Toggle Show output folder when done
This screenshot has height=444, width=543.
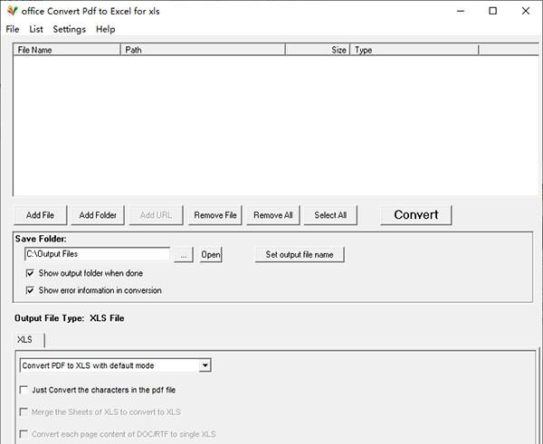pos(30,273)
